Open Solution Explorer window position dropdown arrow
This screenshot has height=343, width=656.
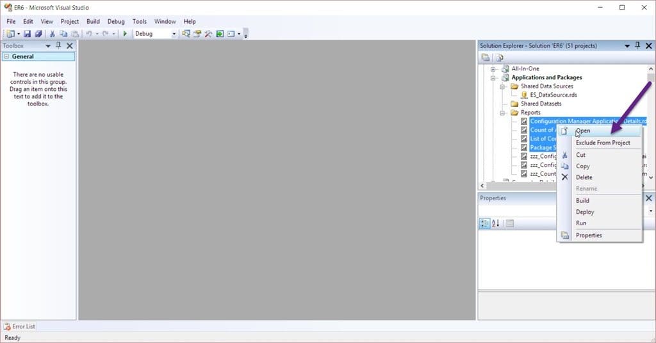pos(627,46)
